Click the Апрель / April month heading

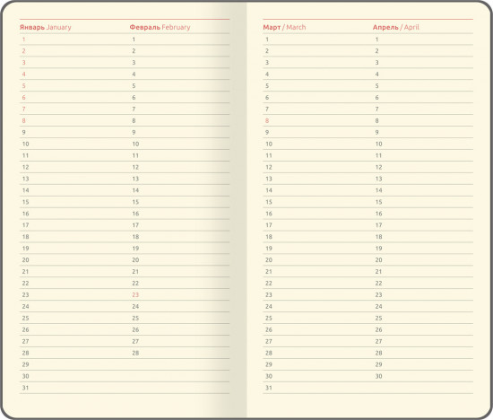coord(396,27)
